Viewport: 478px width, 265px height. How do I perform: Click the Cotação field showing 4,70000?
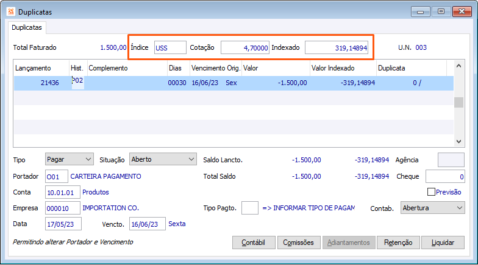[245, 47]
